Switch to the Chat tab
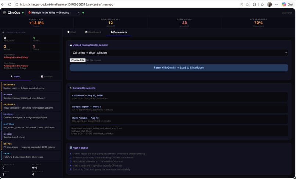Viewport: 296px width, 179px height. tap(72, 32)
